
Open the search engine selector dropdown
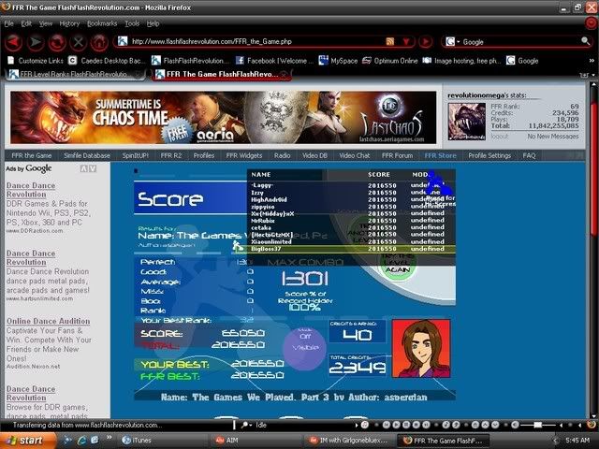(452, 42)
